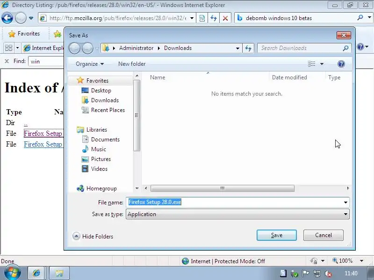The image size is (374, 280).
Task: Toggle Compatibility View icon in IE
Action: tap(202, 18)
